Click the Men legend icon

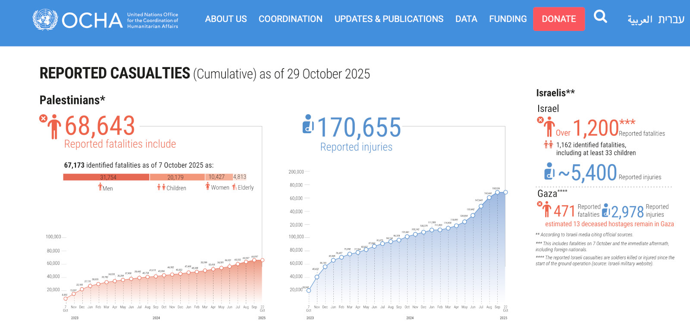tap(100, 187)
